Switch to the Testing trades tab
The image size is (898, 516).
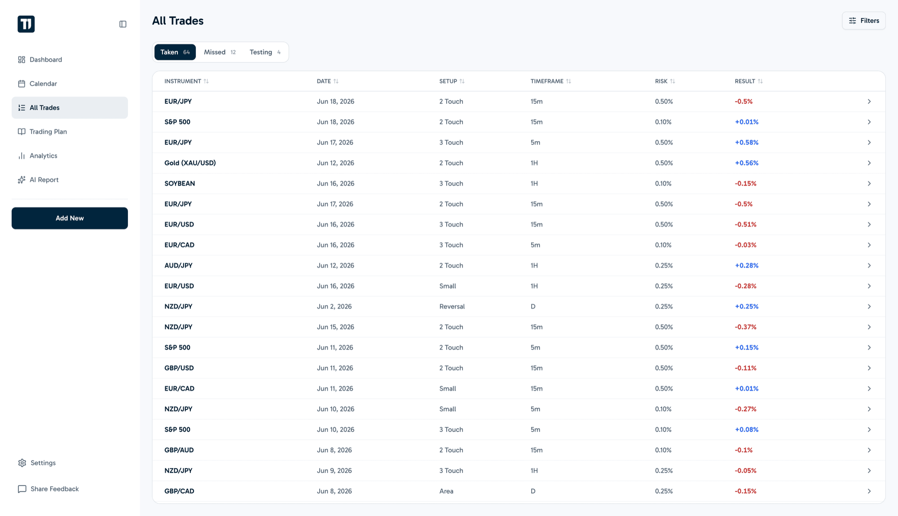[265, 52]
